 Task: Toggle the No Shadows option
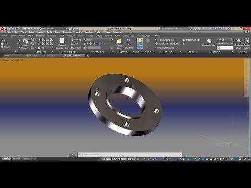129,43
